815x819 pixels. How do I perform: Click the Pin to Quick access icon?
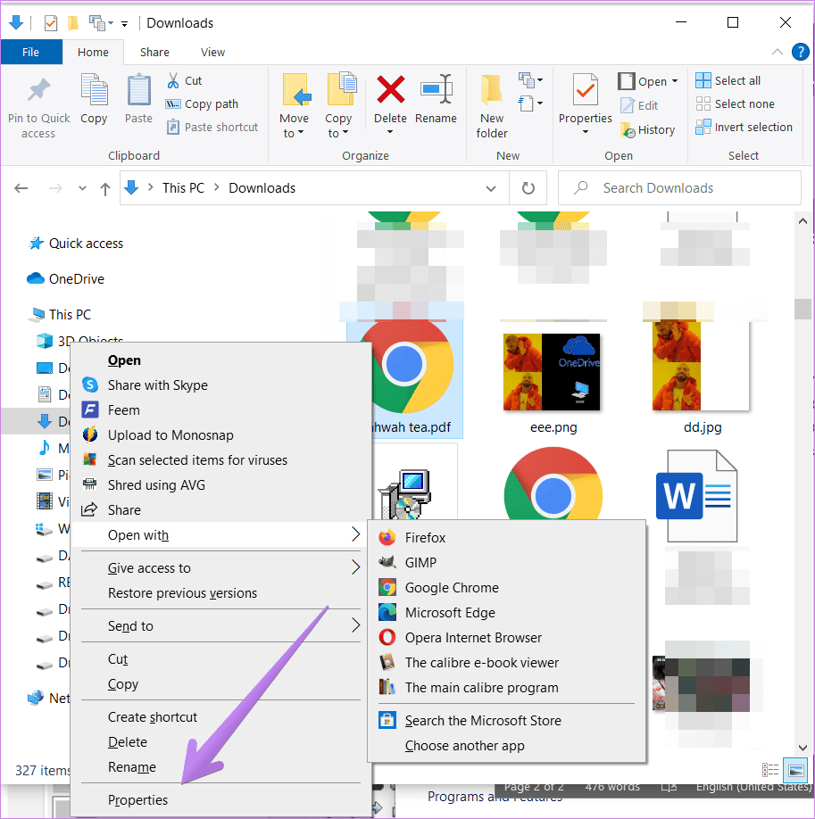[38, 90]
